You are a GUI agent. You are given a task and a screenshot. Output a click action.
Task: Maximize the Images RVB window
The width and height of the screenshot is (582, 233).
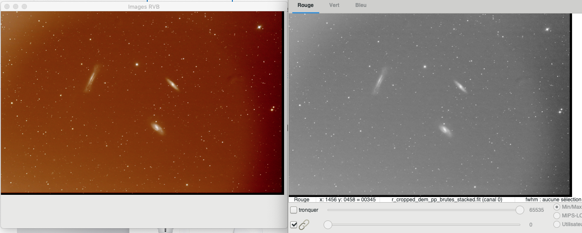24,7
